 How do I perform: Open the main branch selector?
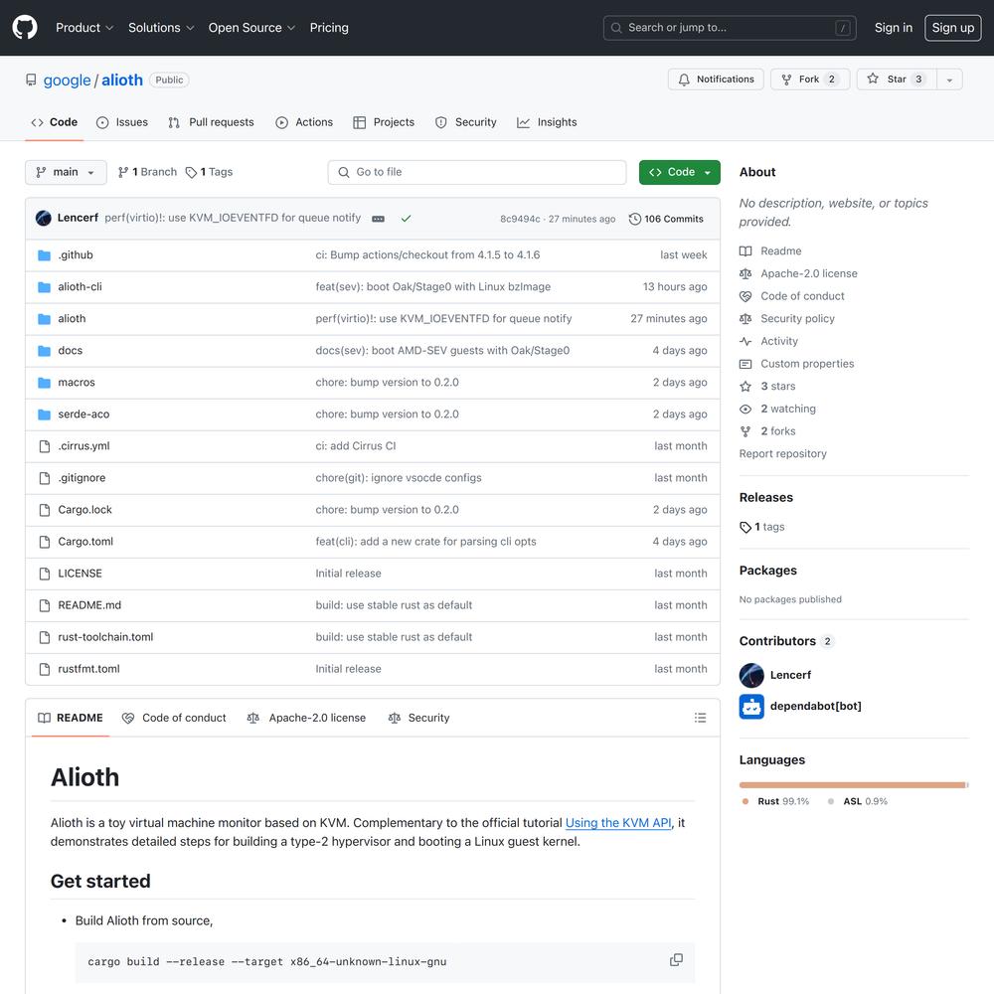point(66,172)
